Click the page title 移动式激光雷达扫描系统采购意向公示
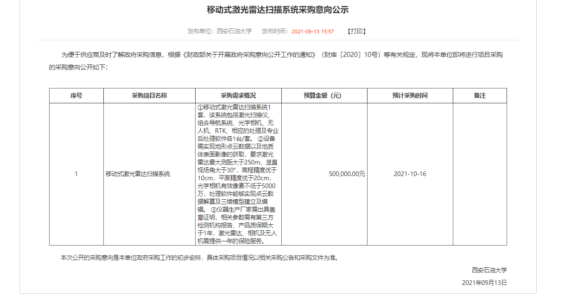Viewport: 571px width, 303px height. [x=278, y=10]
